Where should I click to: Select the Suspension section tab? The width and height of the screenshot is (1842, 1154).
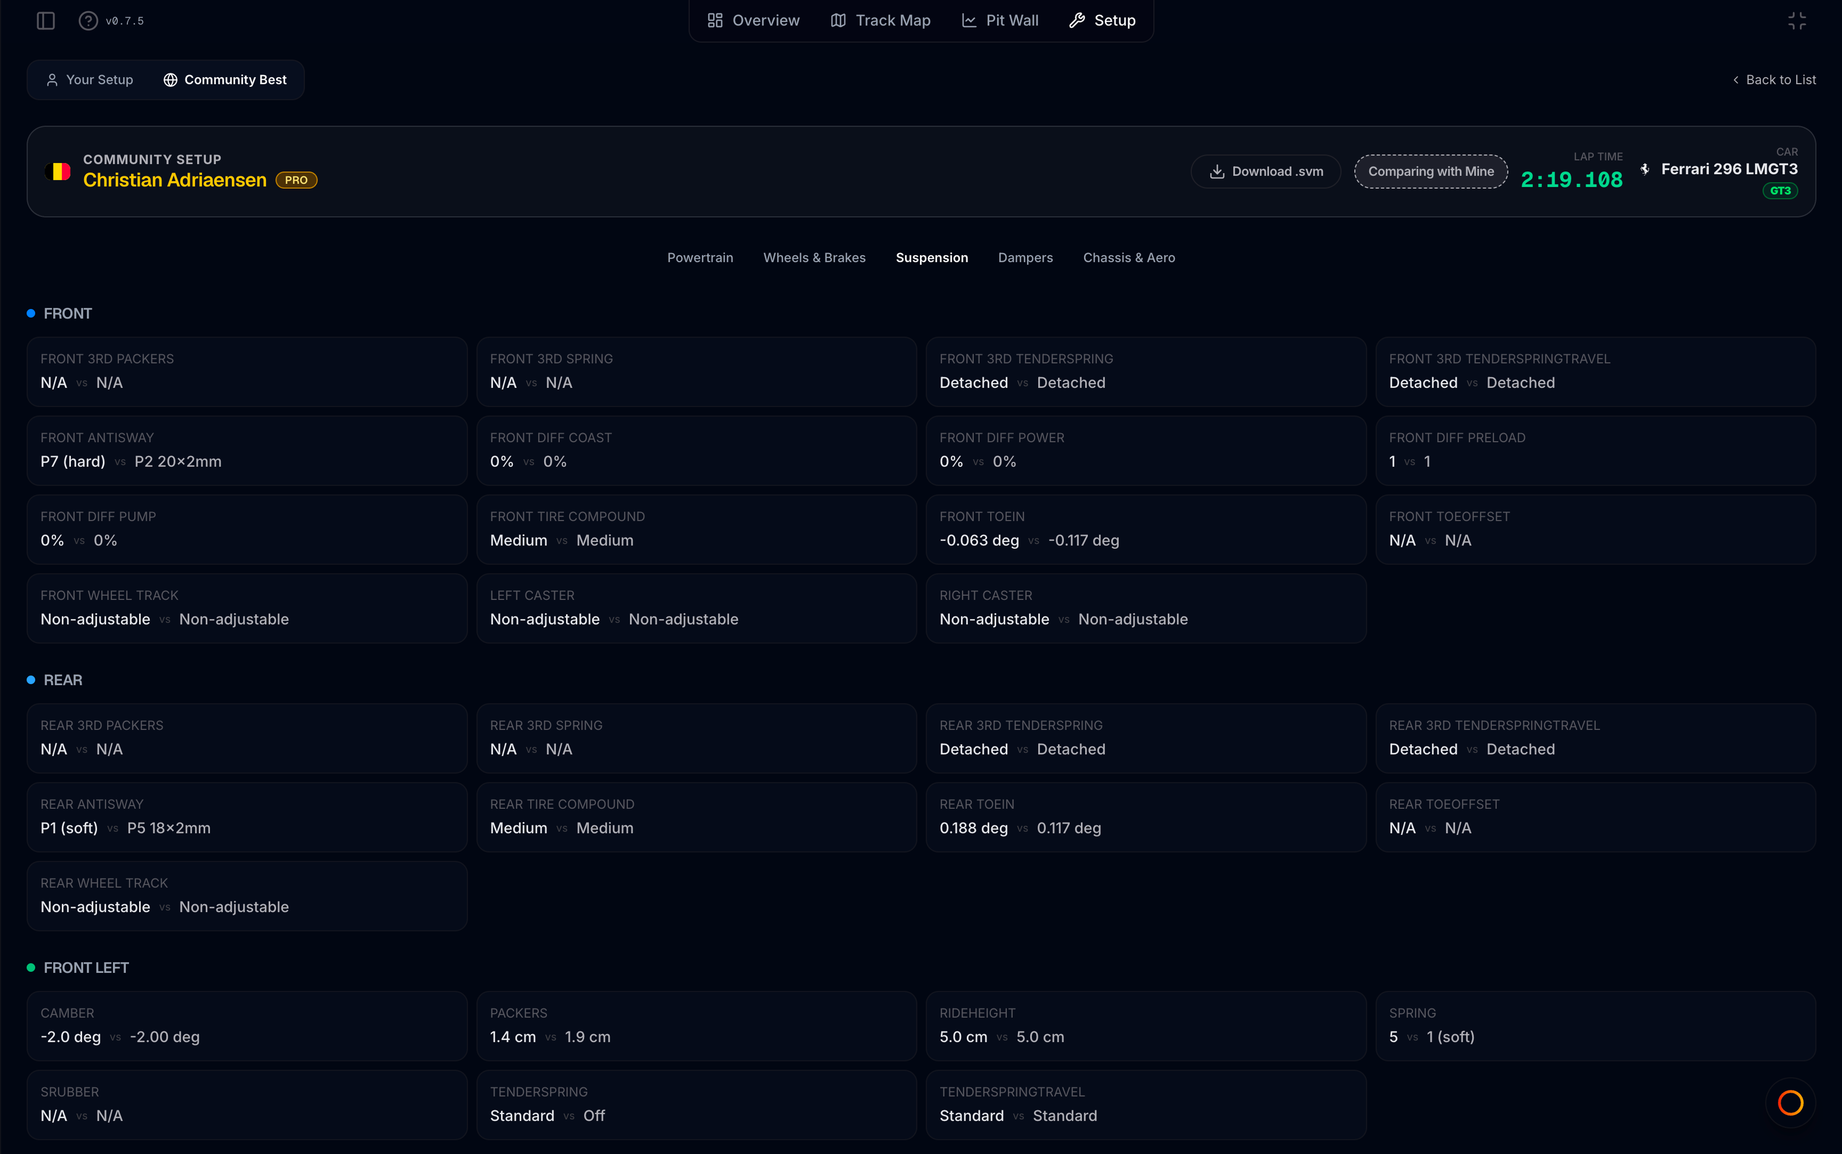[932, 258]
